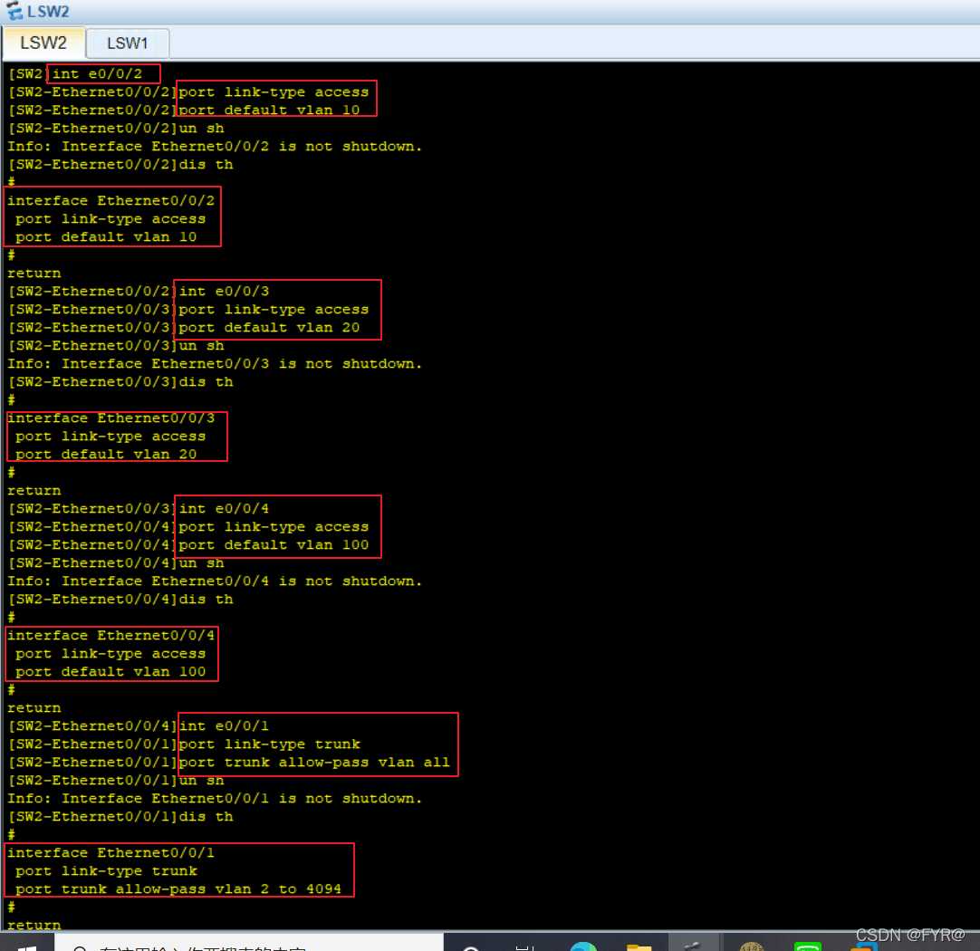This screenshot has width=980, height=951.
Task: Click '[SW2-Ethernet0/0/2]int e0/0/3' command line
Action: coord(139,291)
